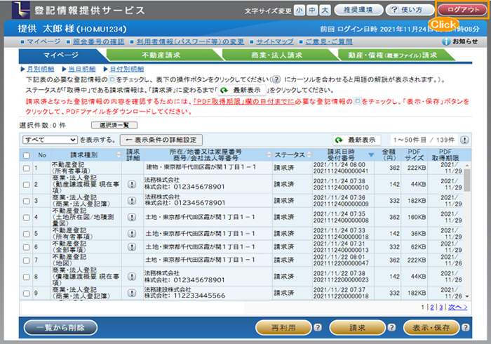
Task: Toggle the select-all checkbox in table header
Action: coord(26,154)
